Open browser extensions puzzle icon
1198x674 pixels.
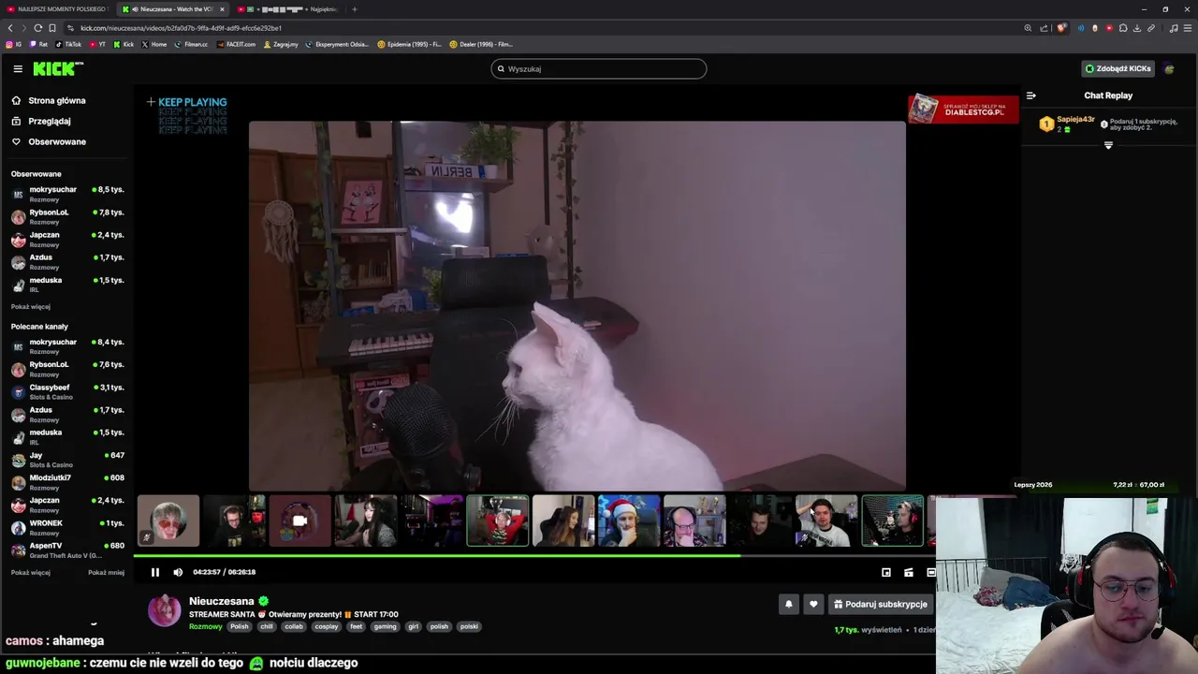pyautogui.click(x=1123, y=28)
